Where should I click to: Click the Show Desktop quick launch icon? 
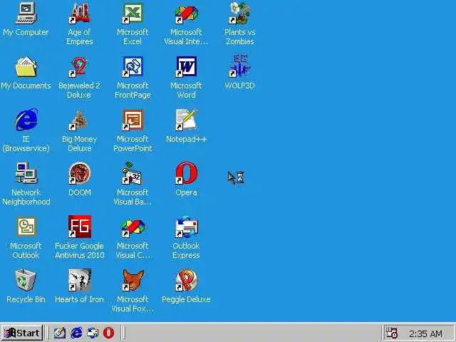click(60, 333)
